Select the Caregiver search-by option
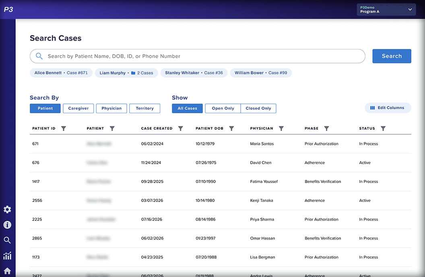Viewport: 425px width, 277px height. tap(78, 108)
